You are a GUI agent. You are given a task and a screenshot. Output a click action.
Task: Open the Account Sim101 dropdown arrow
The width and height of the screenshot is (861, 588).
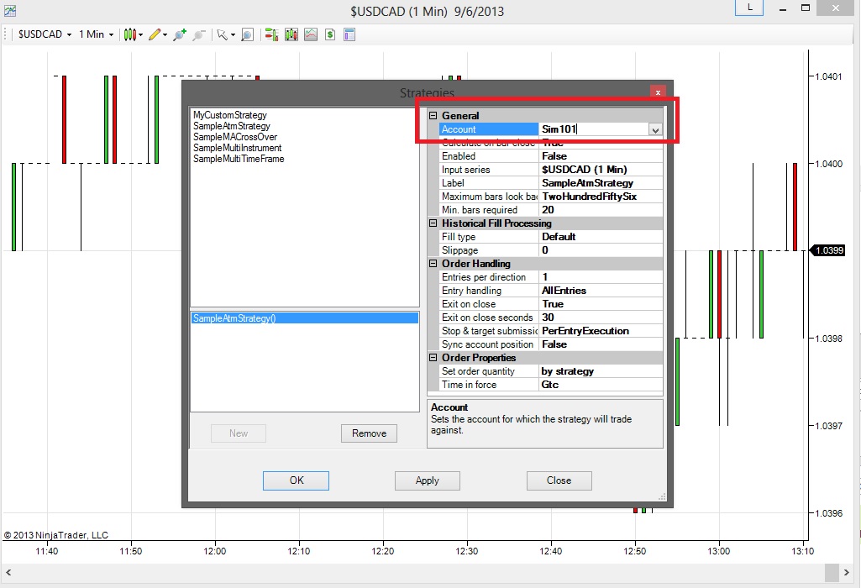pyautogui.click(x=654, y=129)
